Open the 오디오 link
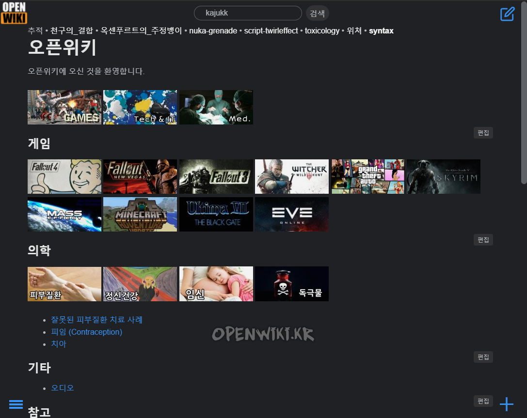Screen dimensions: 527x418 tap(63, 388)
